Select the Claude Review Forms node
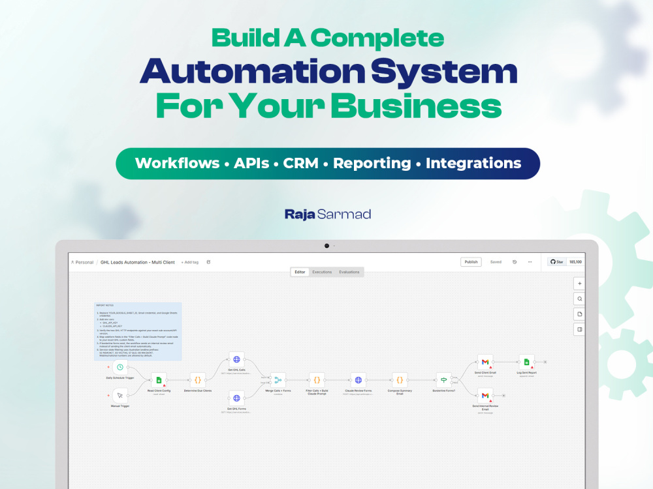This screenshot has width=653, height=489. click(x=358, y=380)
